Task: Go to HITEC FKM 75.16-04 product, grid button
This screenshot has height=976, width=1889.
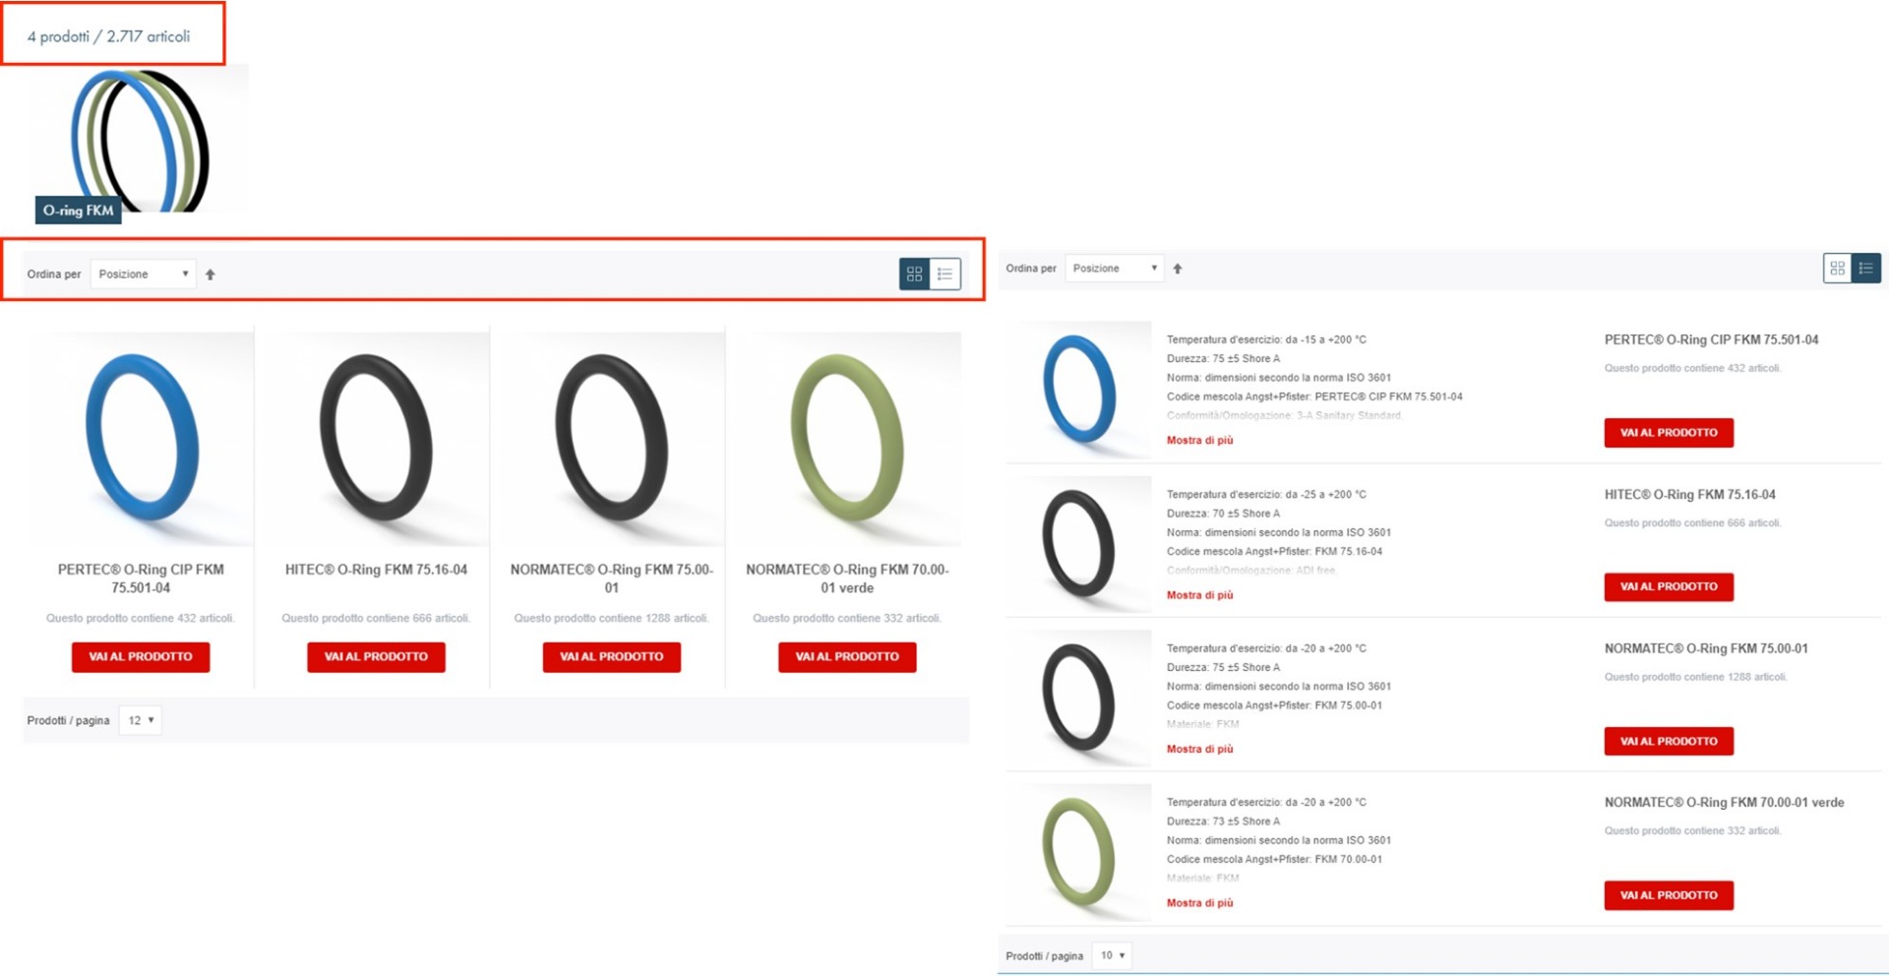Action: 376,657
